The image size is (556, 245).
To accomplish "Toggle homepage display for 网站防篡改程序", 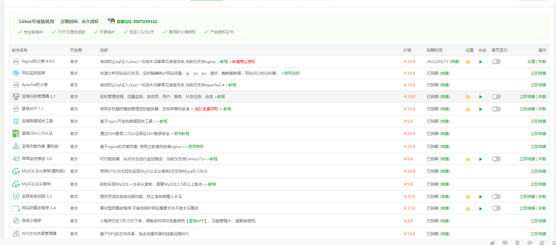I will (x=496, y=208).
